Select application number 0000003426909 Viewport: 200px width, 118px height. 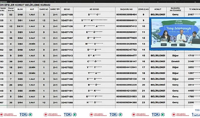click(x=126, y=44)
